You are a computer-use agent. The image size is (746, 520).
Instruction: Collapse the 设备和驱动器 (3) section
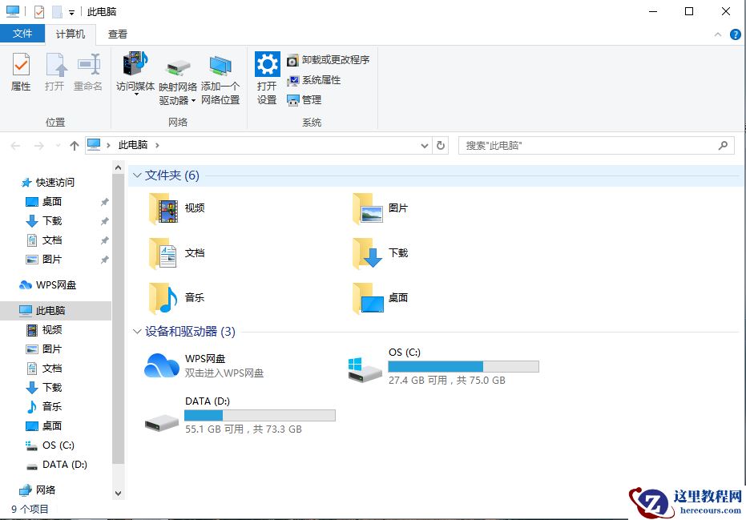tap(135, 330)
